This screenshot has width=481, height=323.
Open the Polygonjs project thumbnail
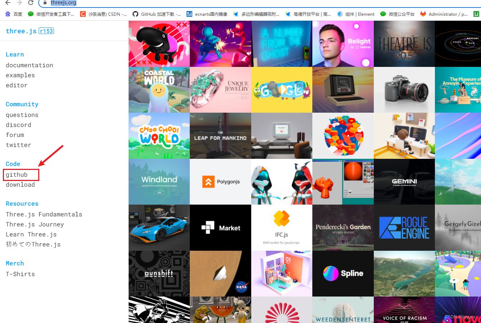(x=220, y=182)
